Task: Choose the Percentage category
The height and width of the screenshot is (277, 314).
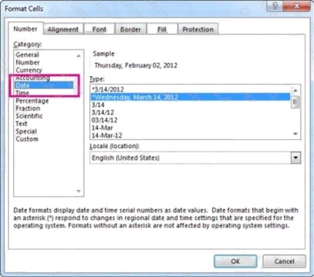Action: [x=32, y=101]
